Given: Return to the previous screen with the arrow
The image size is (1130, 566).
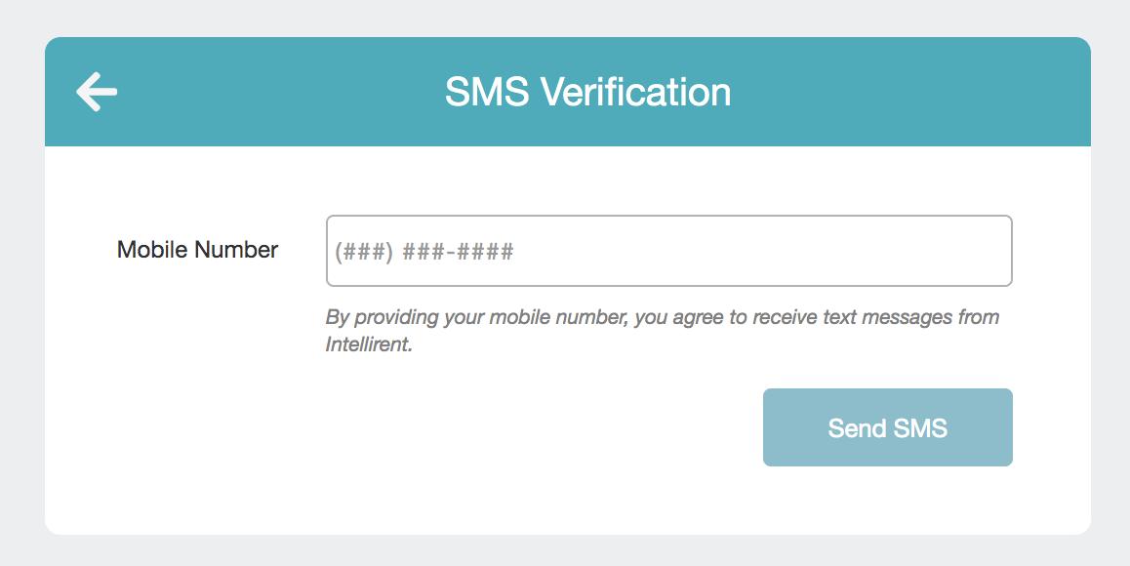Looking at the screenshot, I should pos(97,92).
